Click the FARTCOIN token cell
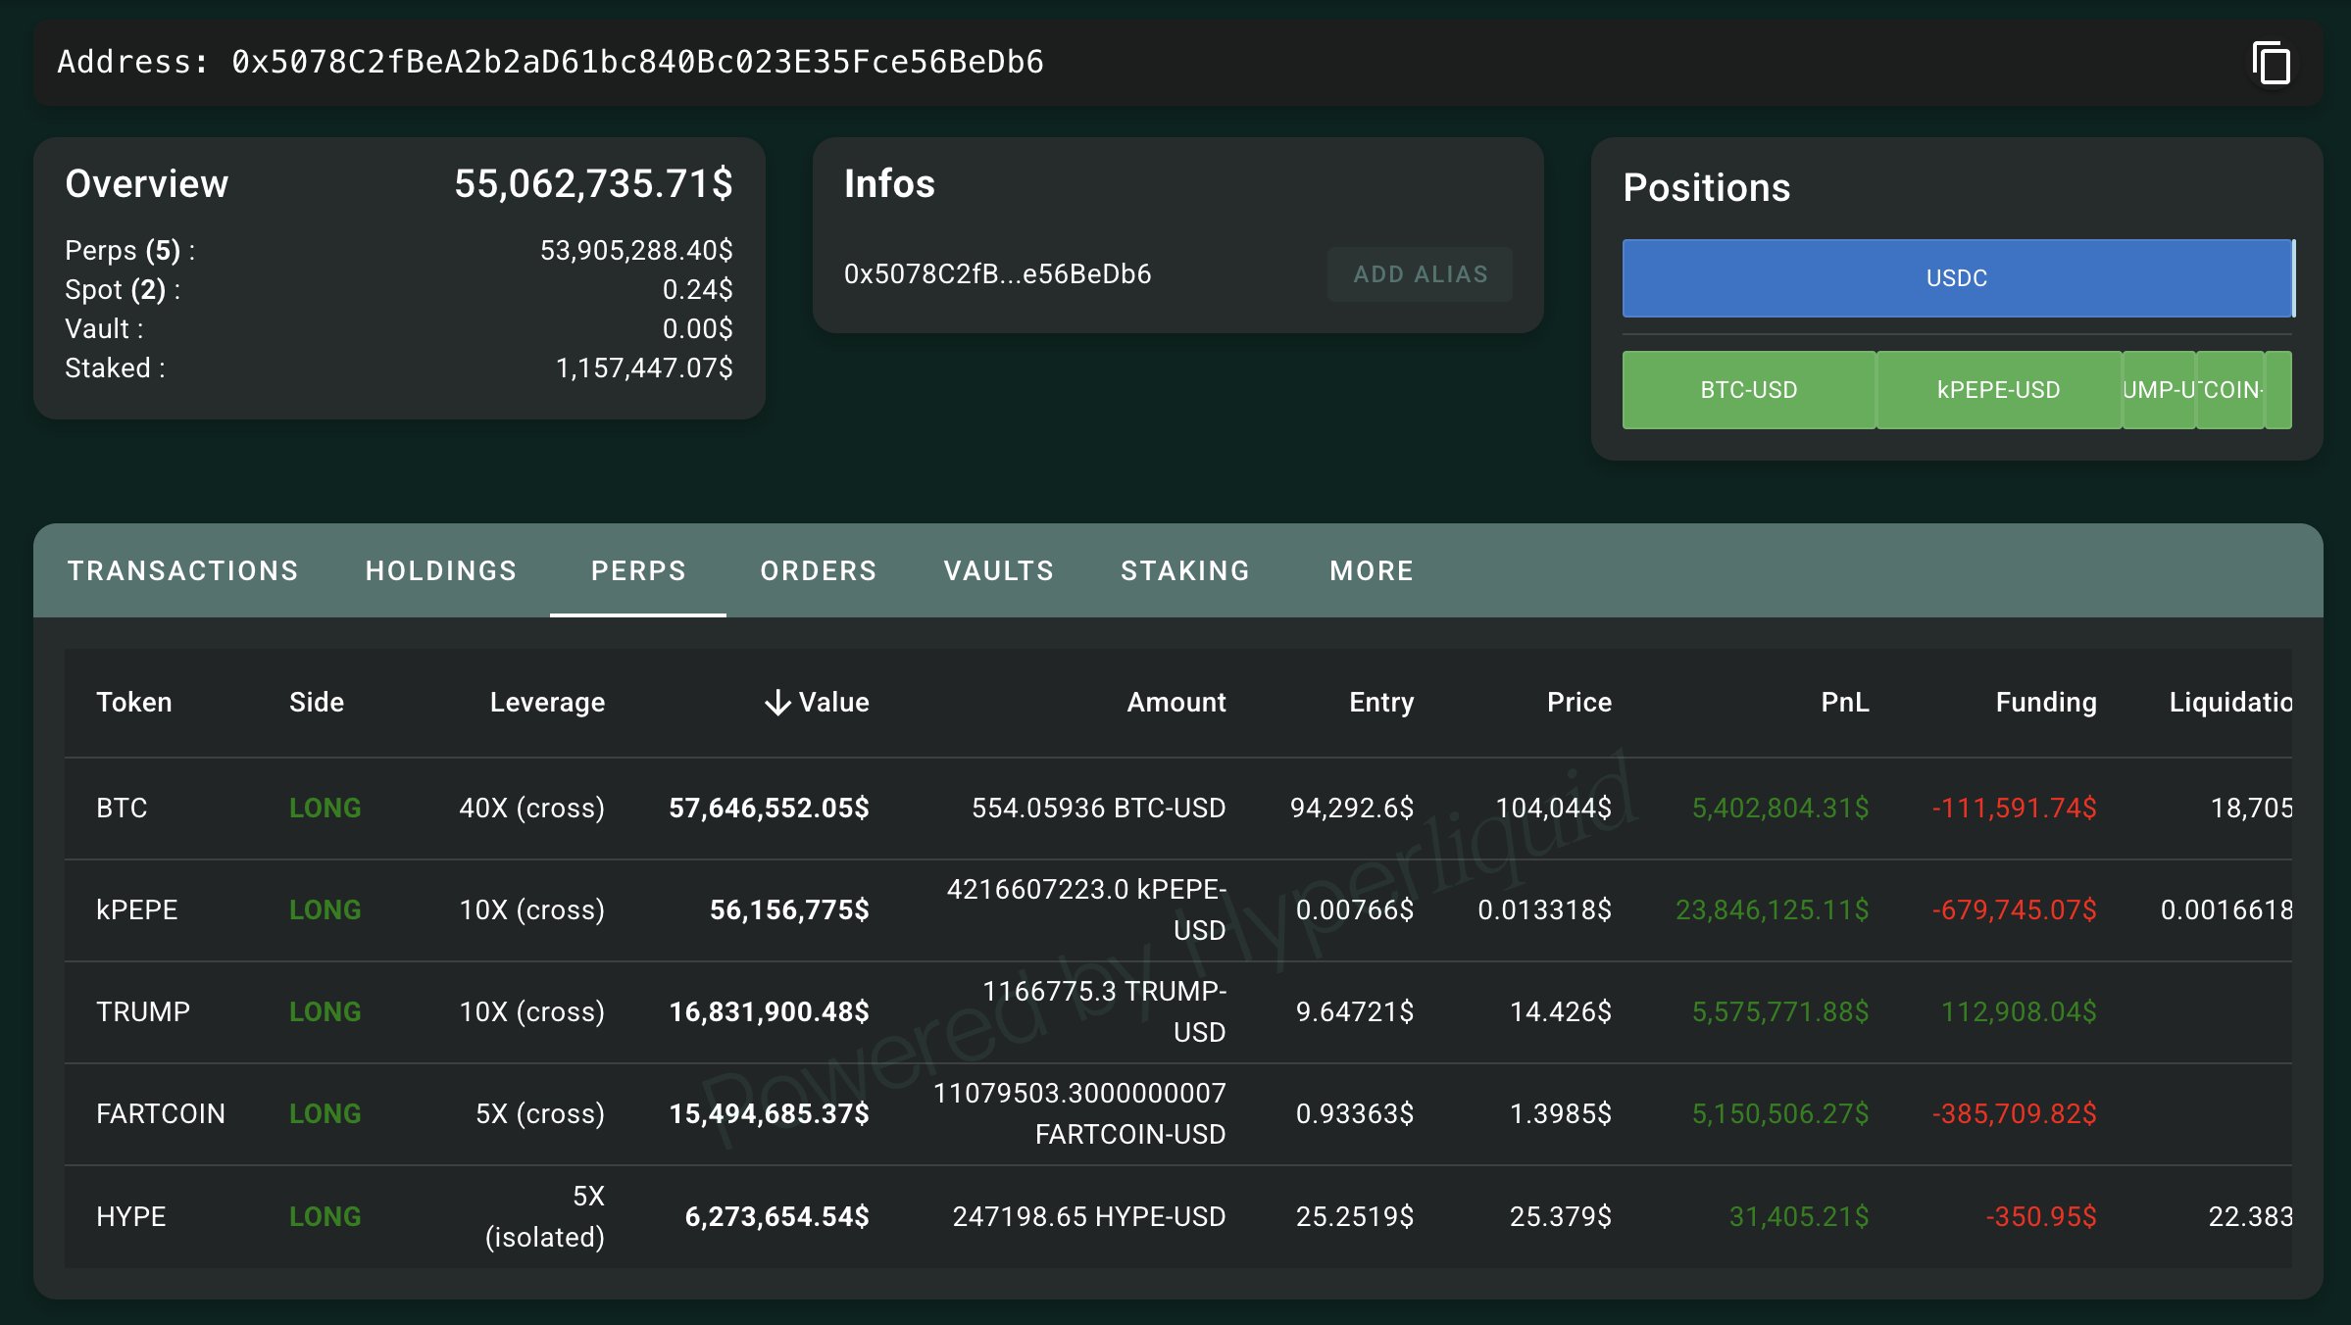The width and height of the screenshot is (2351, 1325). coord(161,1114)
